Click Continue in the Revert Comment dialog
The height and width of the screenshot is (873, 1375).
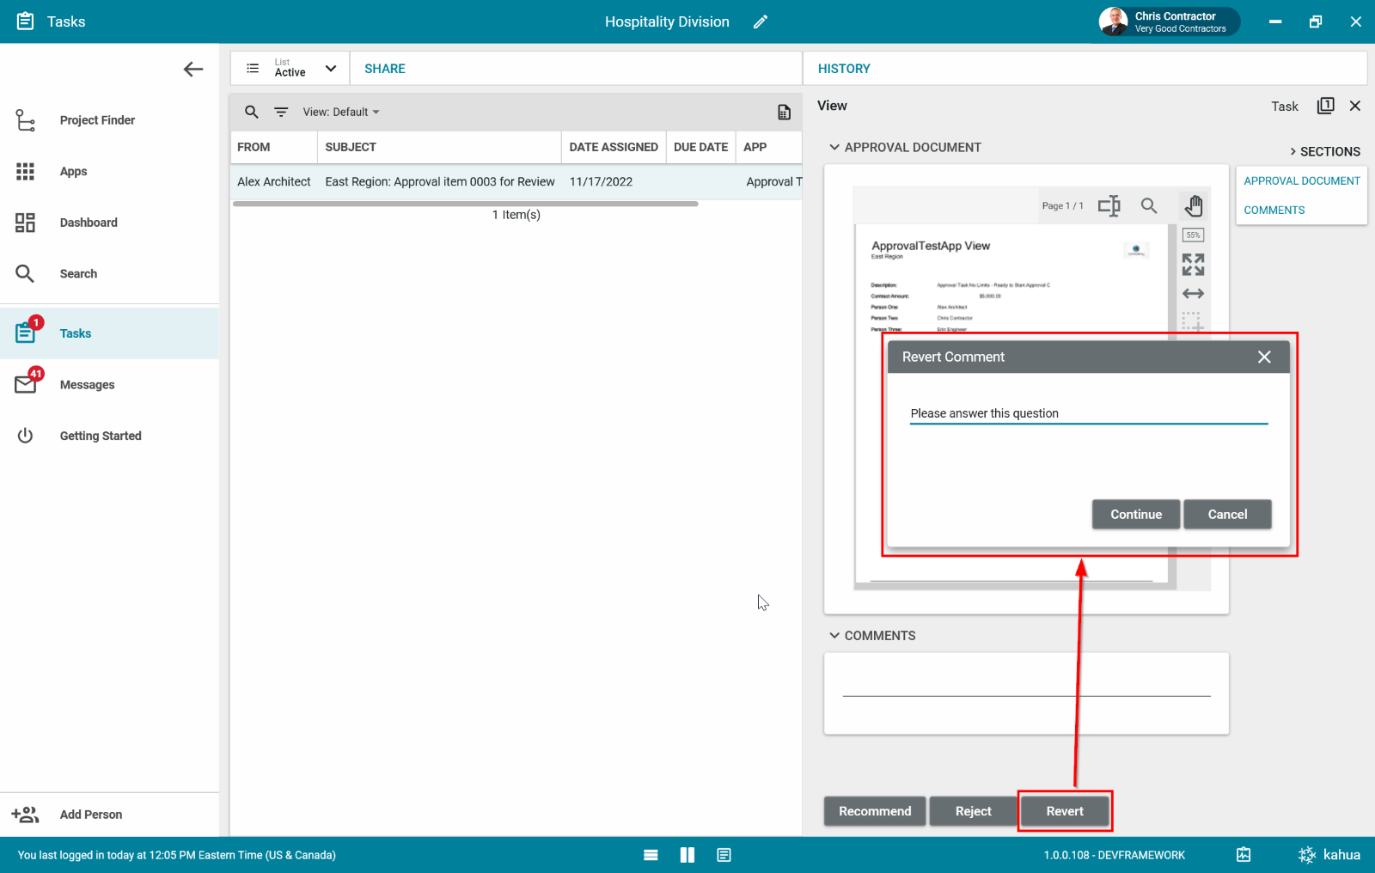click(x=1135, y=515)
